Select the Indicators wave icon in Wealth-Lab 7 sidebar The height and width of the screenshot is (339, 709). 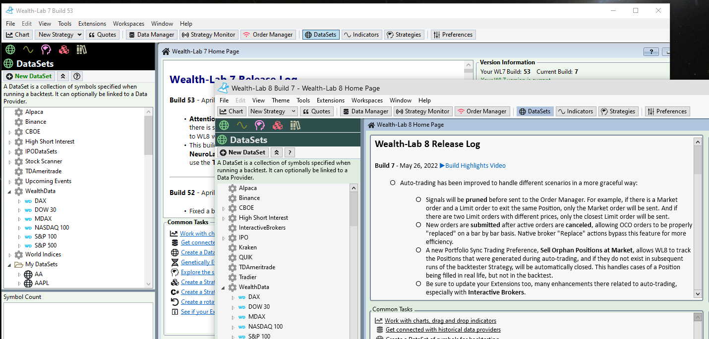28,49
